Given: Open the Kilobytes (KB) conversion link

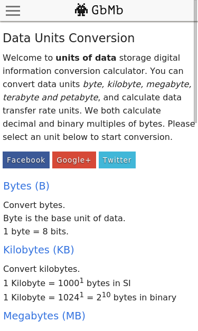Looking at the screenshot, I should click(39, 250).
